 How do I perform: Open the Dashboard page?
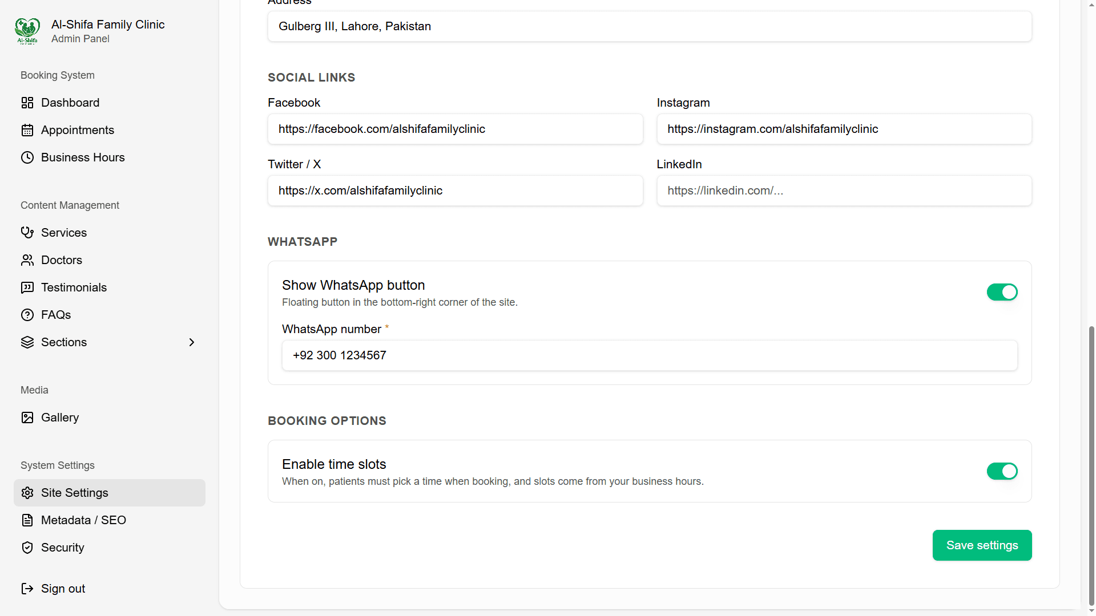tap(110, 103)
